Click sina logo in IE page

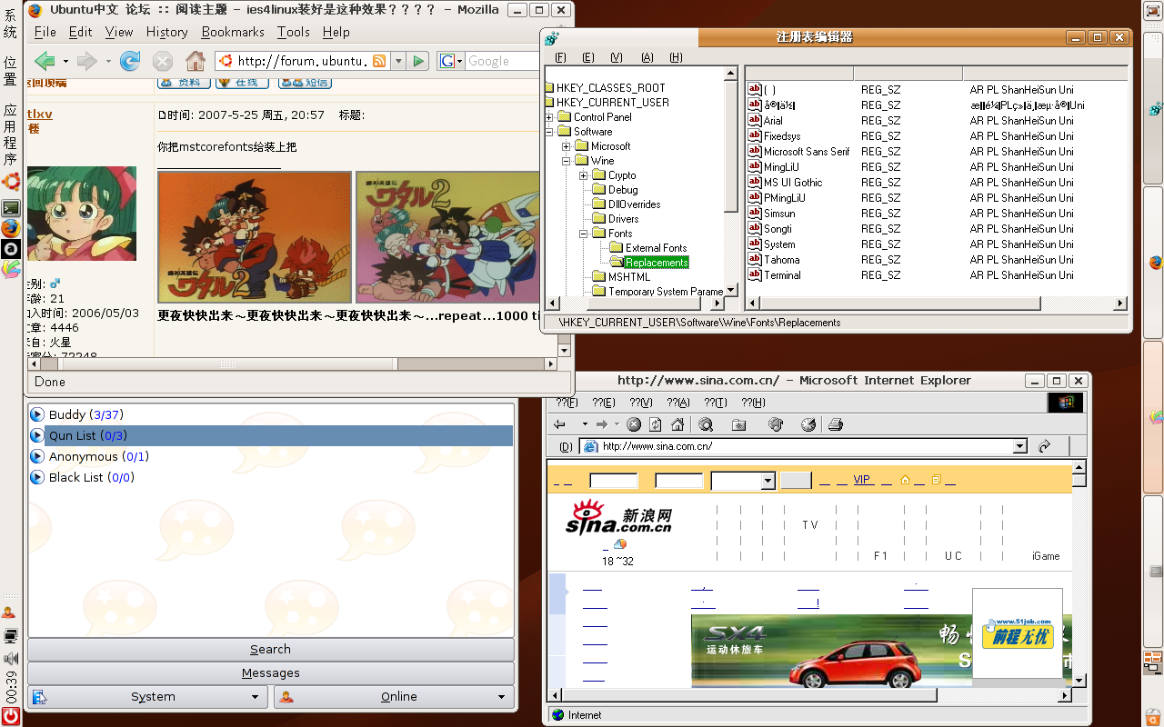(x=618, y=517)
